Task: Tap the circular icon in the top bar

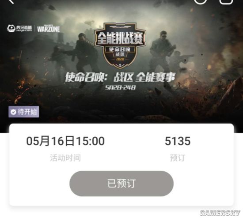Action: (x=201, y=2)
